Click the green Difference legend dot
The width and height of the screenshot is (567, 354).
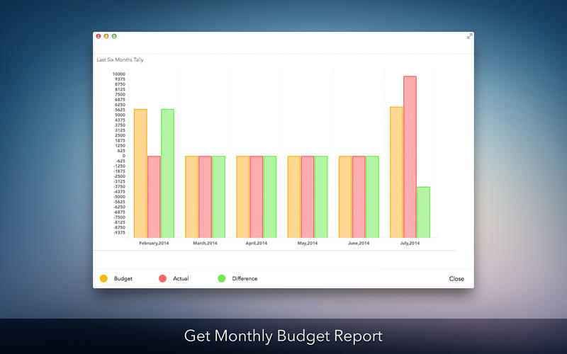coord(222,278)
